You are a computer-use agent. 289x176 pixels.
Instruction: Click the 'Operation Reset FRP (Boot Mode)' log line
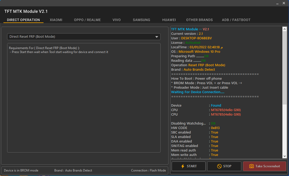(198, 65)
